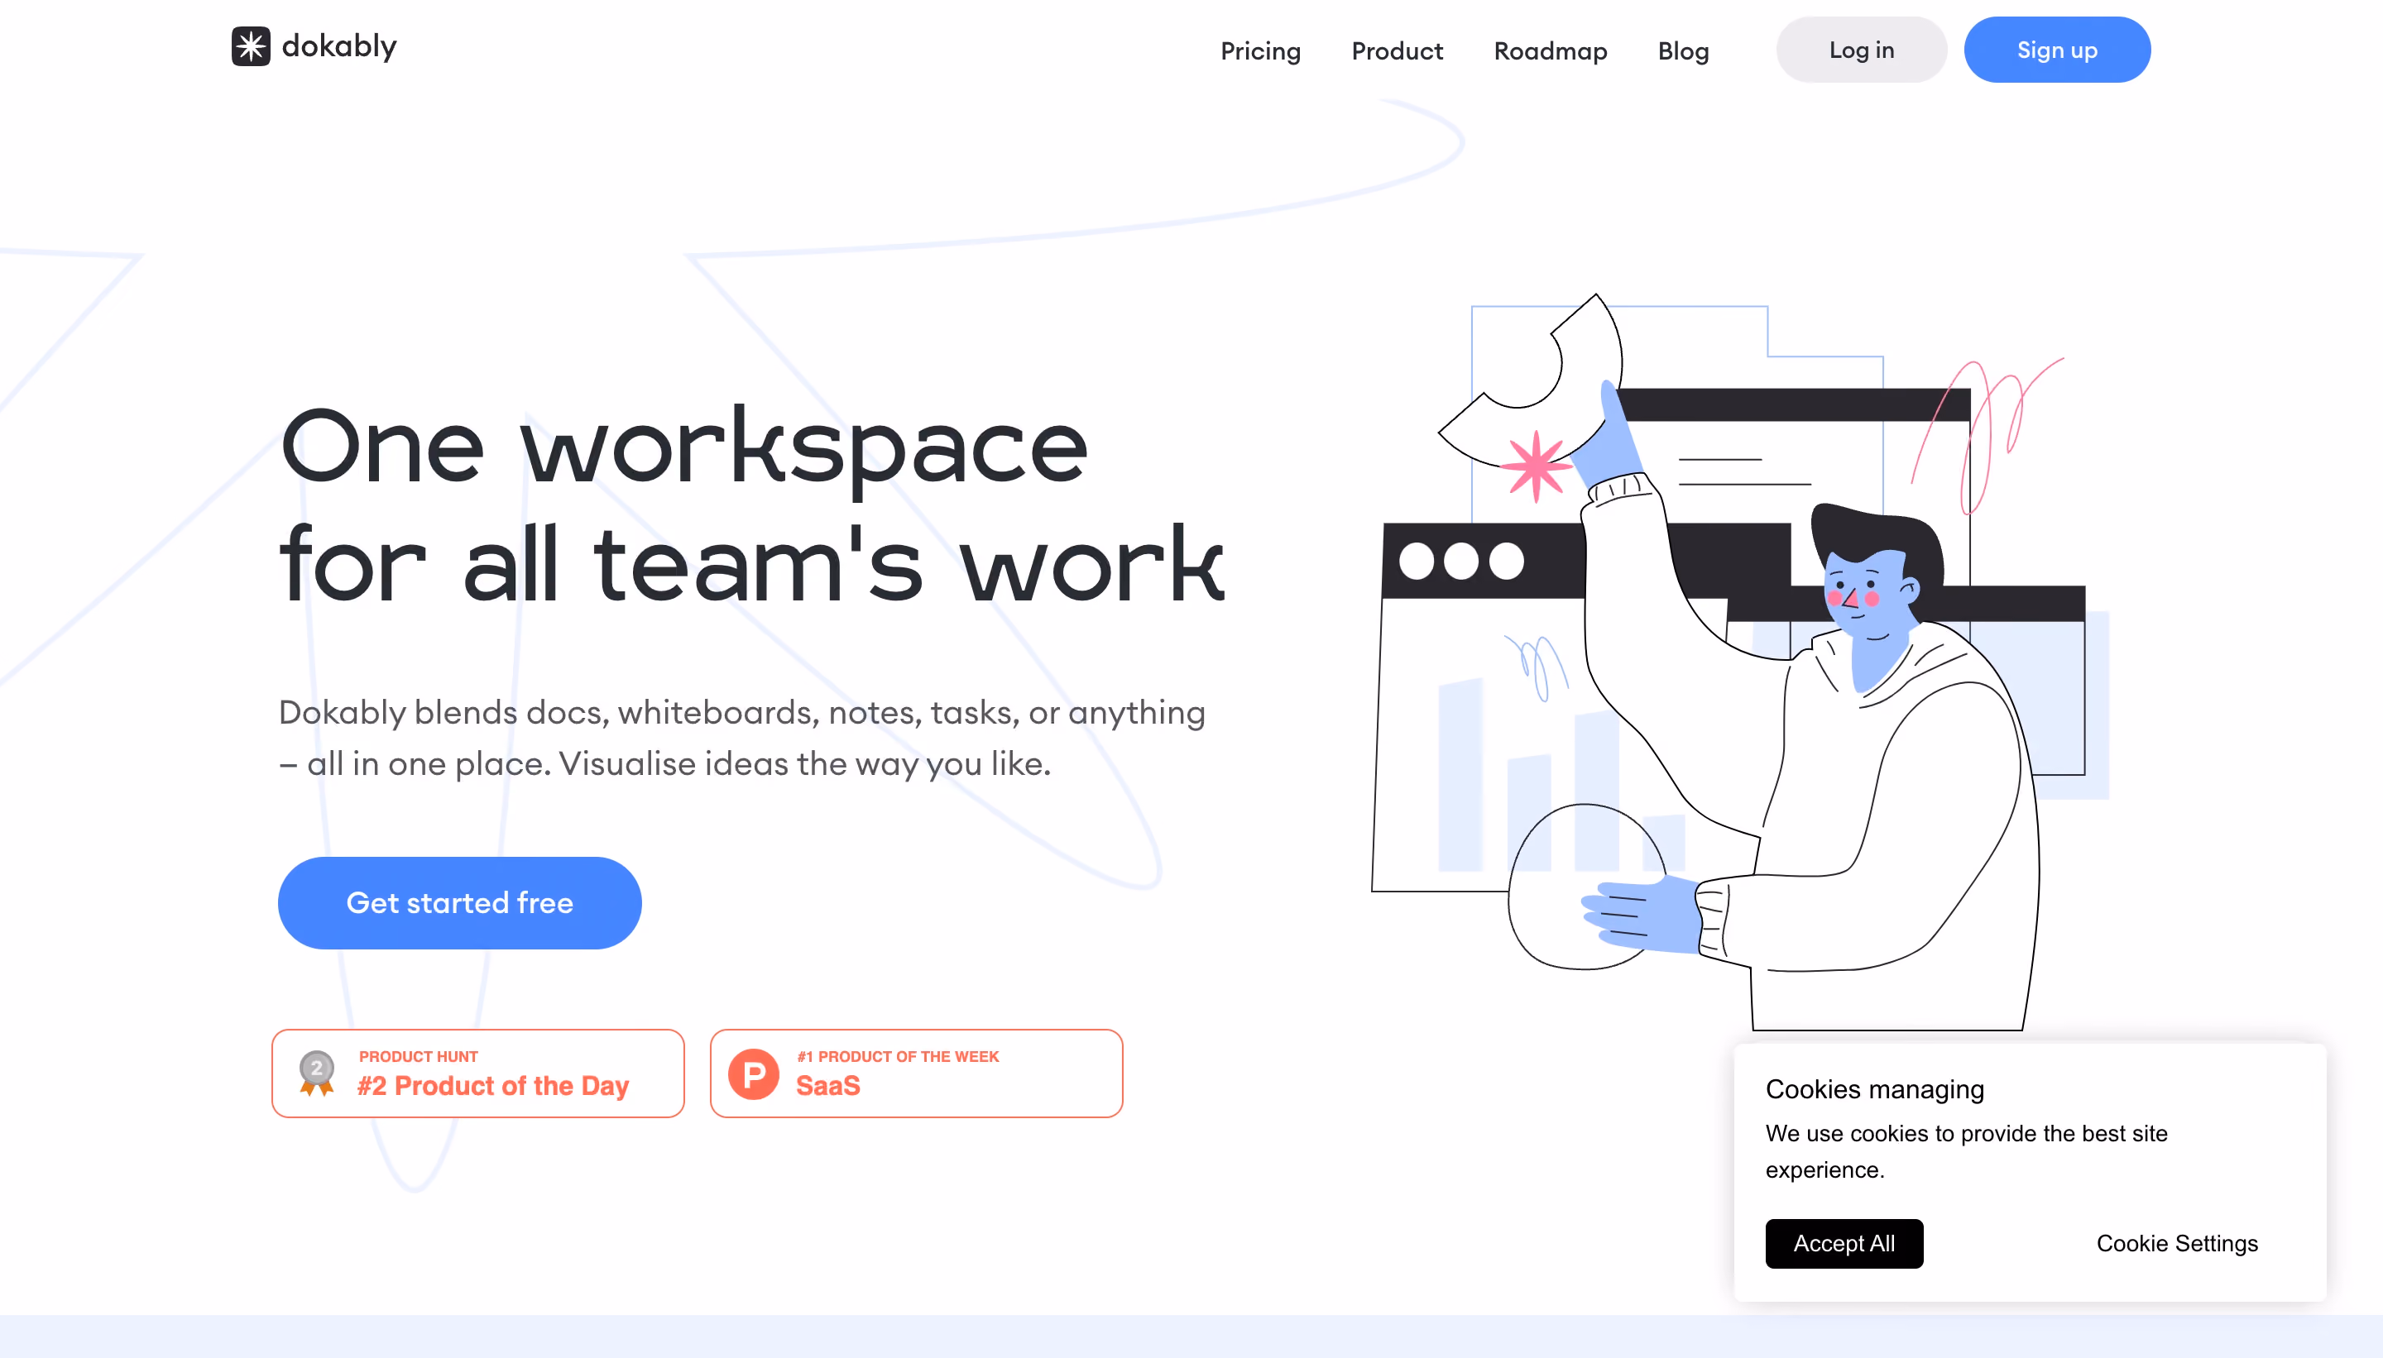Click Get started free button
This screenshot has width=2383, height=1358.
(x=459, y=903)
